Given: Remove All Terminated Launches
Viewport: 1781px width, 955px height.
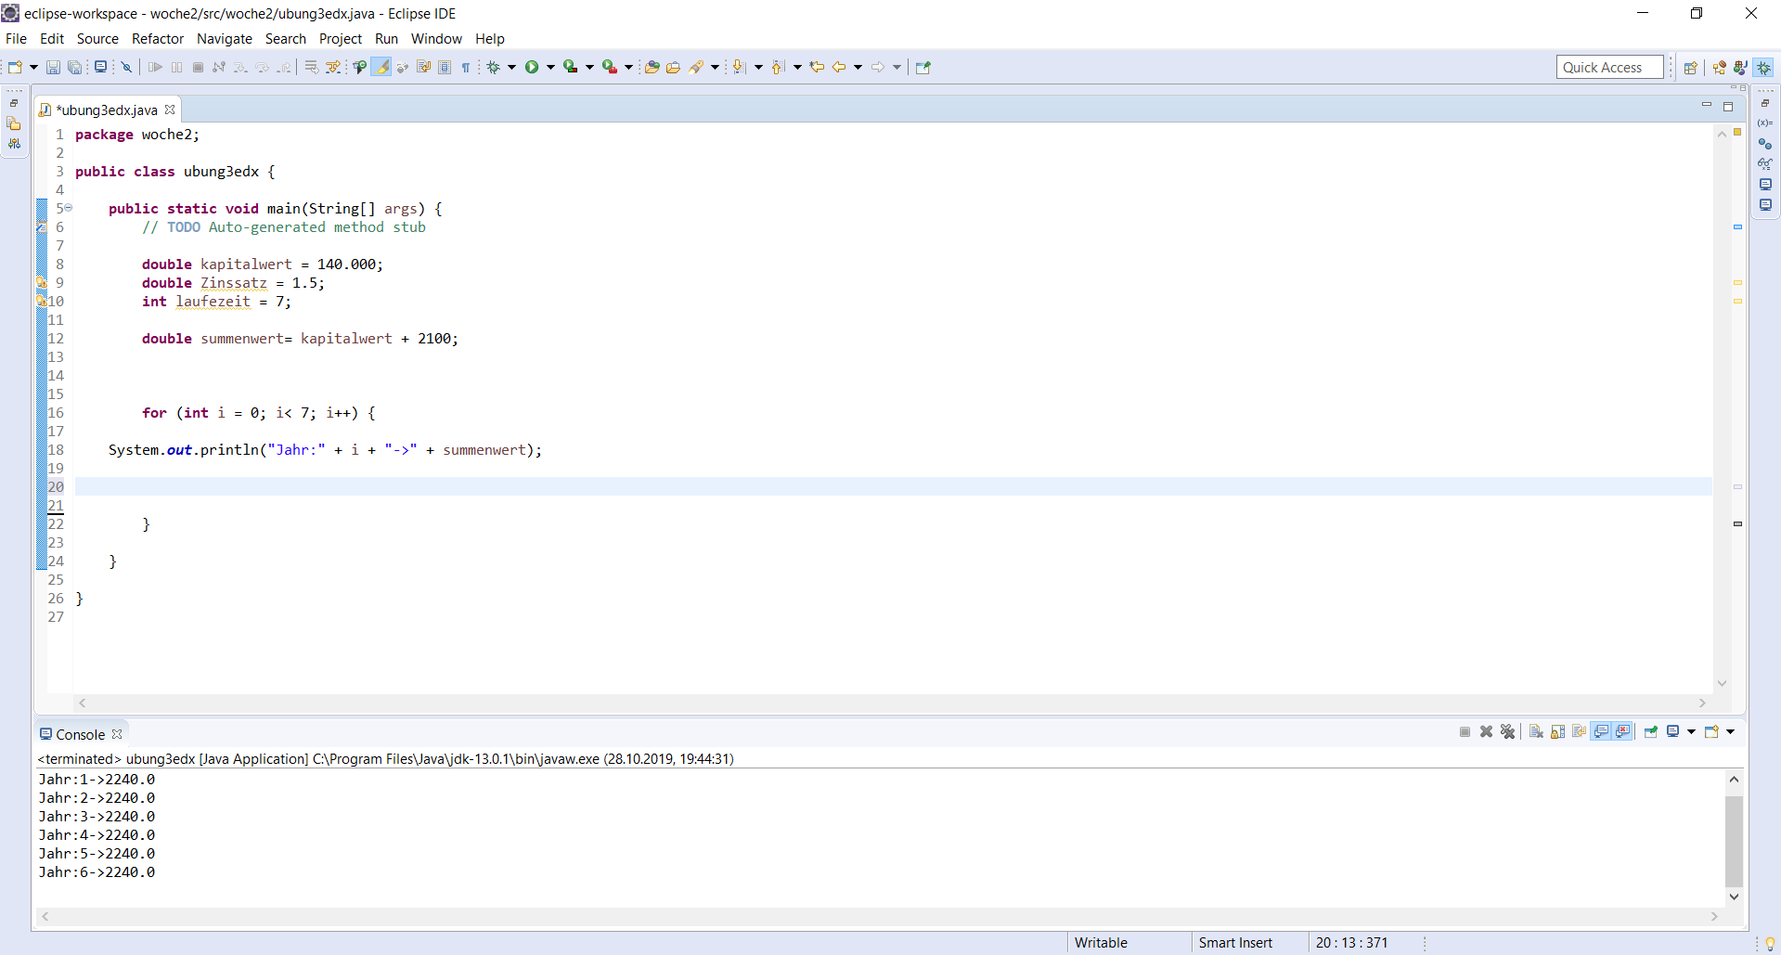Looking at the screenshot, I should [x=1508, y=732].
